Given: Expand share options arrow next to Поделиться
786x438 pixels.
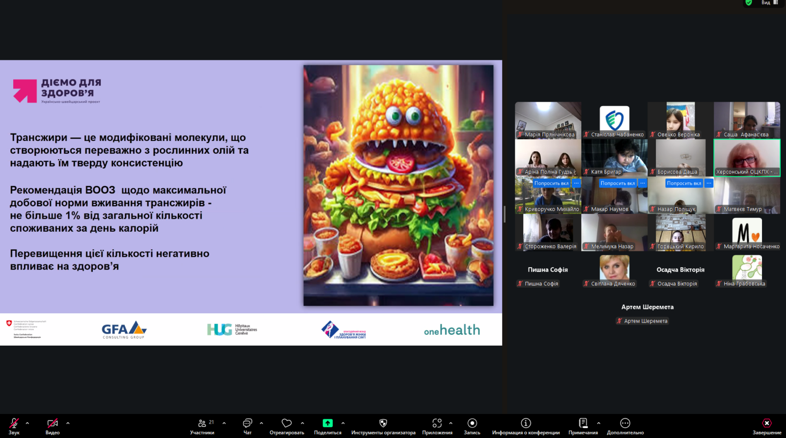Looking at the screenshot, I should click(343, 423).
